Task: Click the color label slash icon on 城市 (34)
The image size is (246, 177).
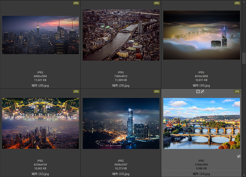Action: [202, 92]
